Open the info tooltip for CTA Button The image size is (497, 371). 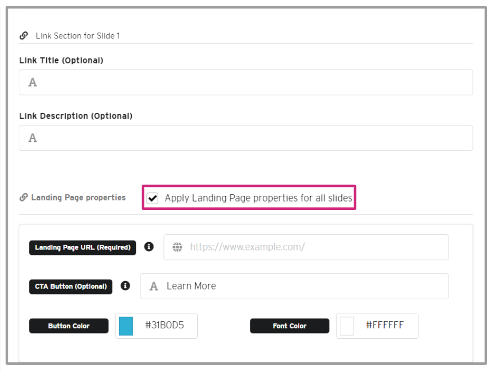click(125, 286)
